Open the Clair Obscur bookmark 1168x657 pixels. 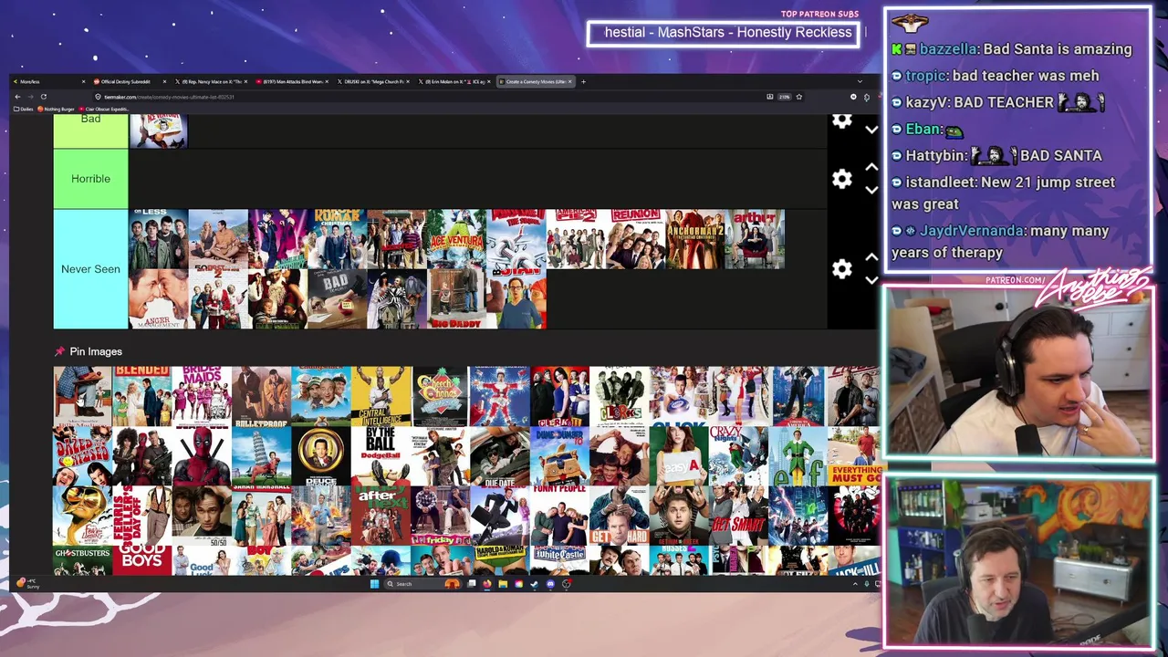point(104,109)
